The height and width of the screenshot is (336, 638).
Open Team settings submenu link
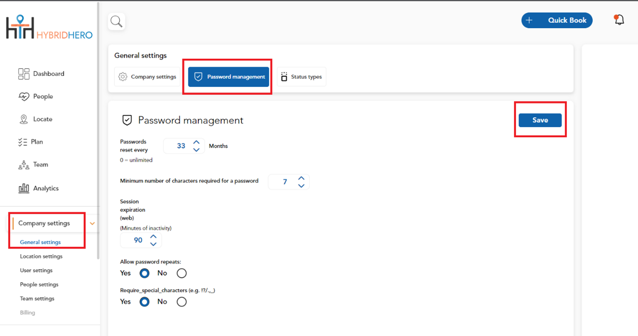(37, 299)
